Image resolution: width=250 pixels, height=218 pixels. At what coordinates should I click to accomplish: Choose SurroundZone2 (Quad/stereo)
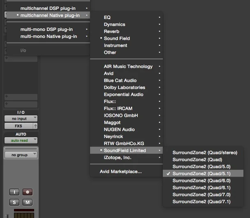(x=203, y=152)
